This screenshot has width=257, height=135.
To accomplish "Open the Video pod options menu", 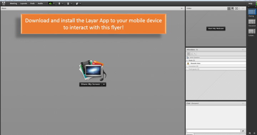I will click(243, 8).
